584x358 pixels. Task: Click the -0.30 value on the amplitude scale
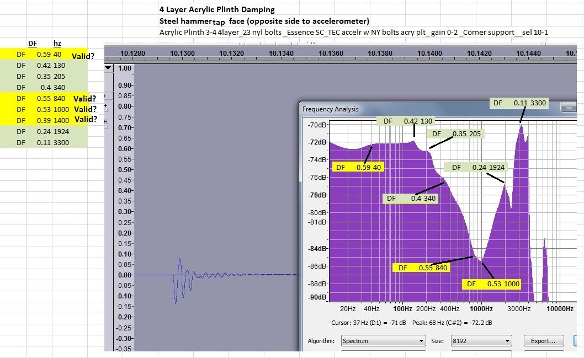pos(123,338)
